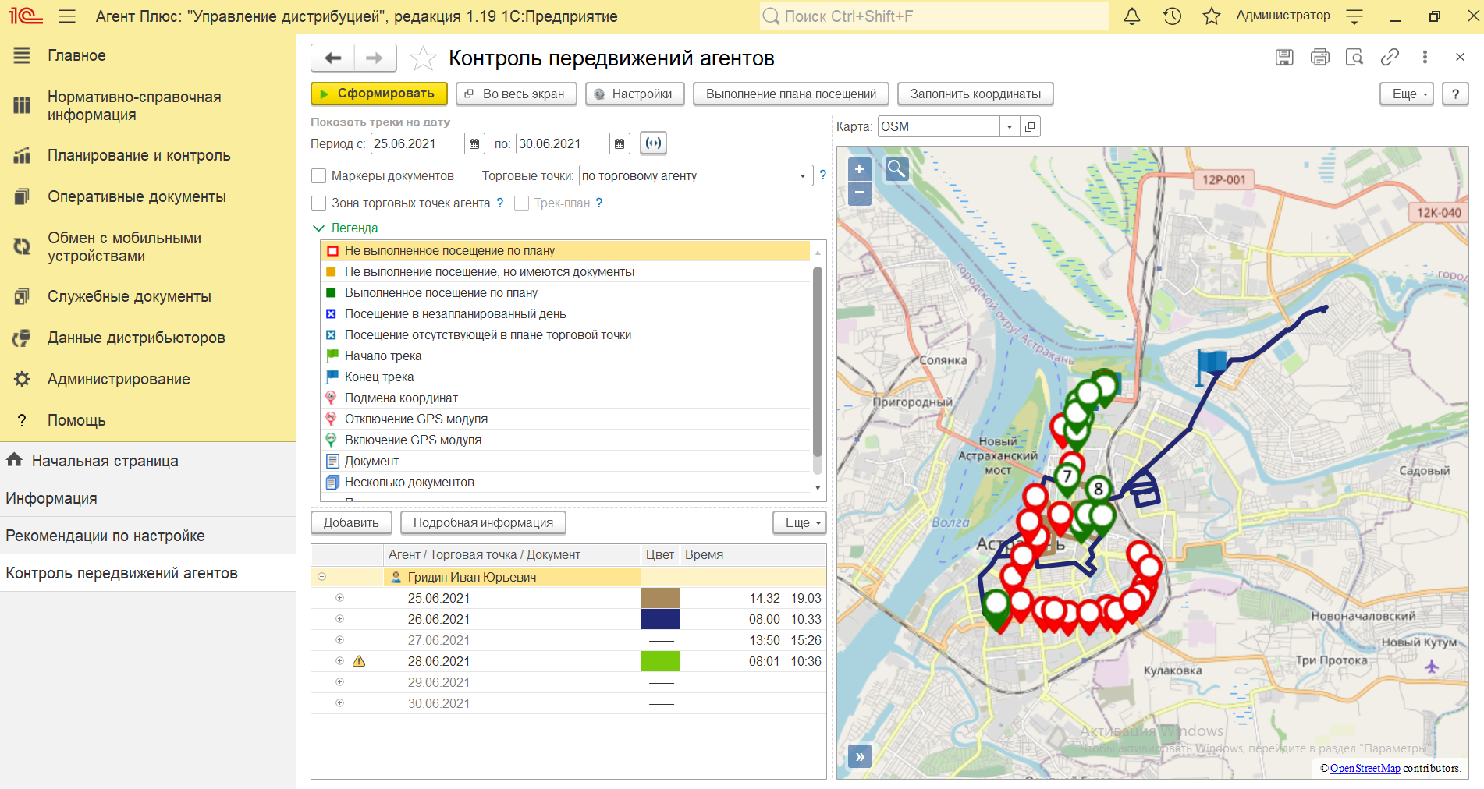Open title bar settings dropdown icon

tap(1354, 16)
